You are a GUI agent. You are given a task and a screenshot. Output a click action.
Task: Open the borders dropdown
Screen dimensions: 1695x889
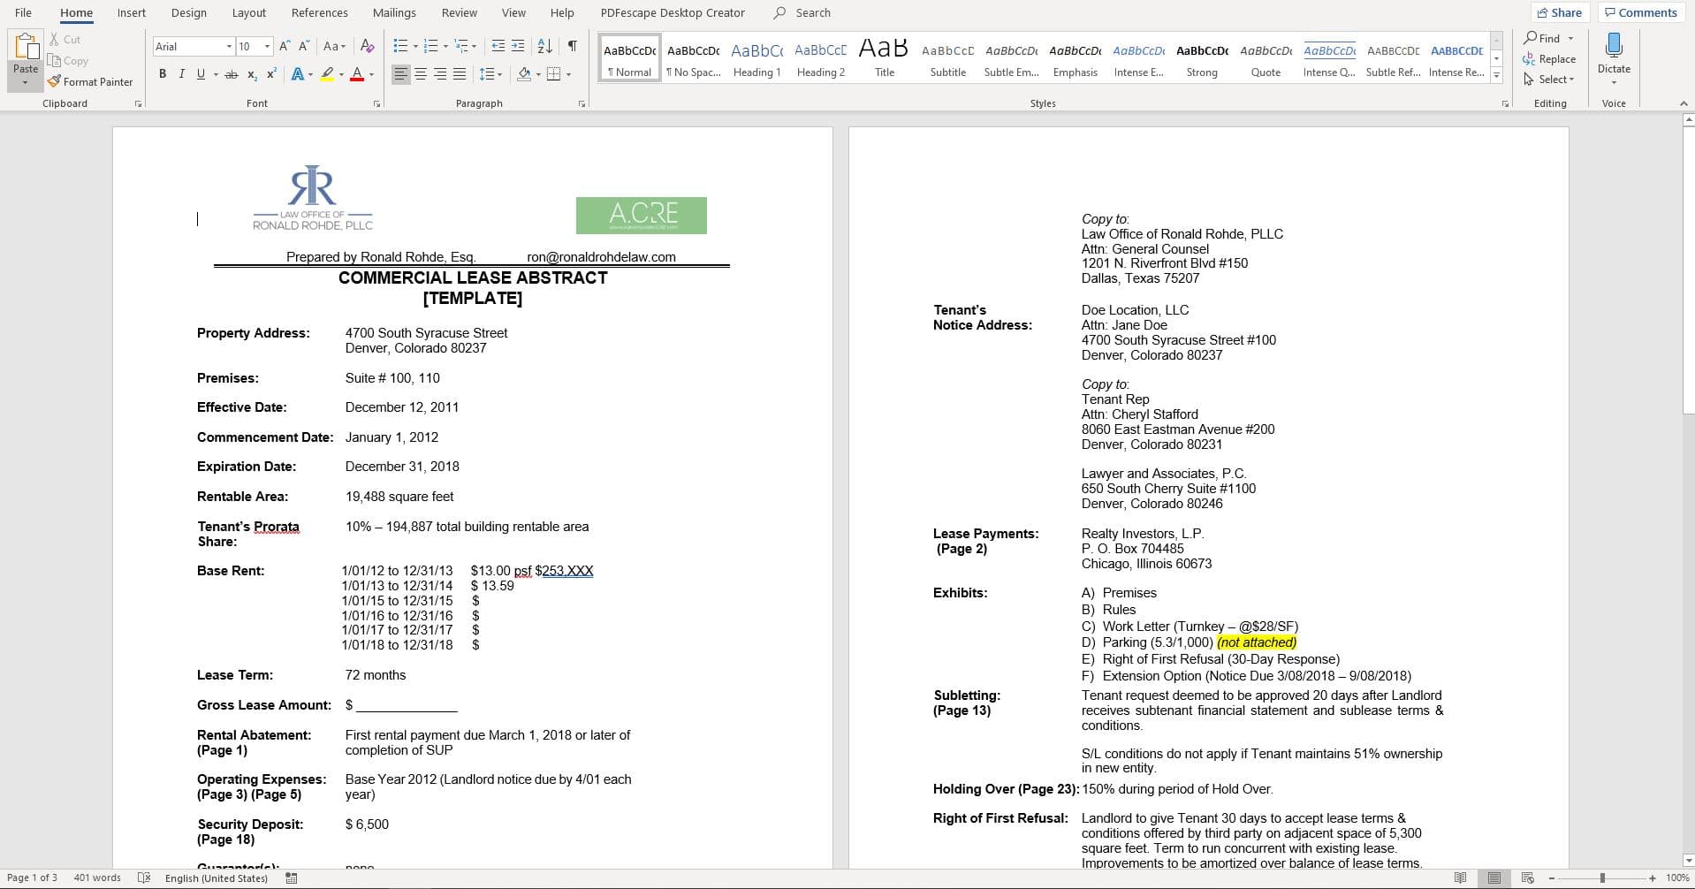pyautogui.click(x=568, y=74)
